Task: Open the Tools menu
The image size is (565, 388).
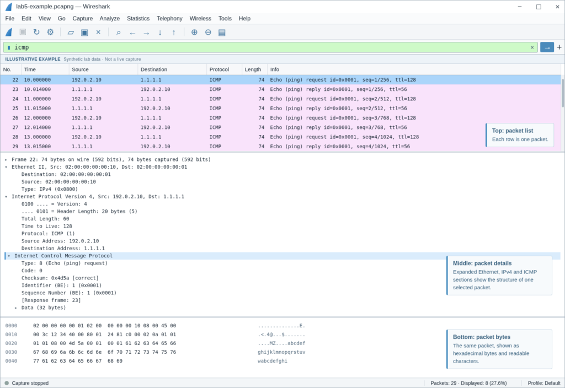Action: pos(225,18)
